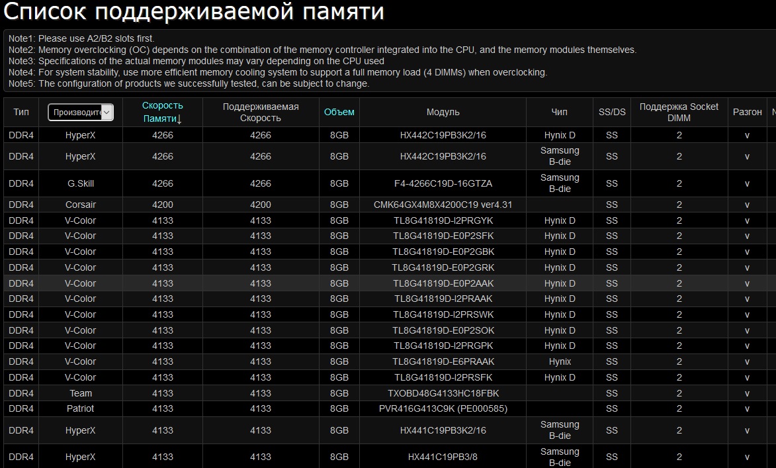Viewport: 776px width, 468px height.
Task: Select module TL8G41819D-I2PRSWK
Action: click(443, 314)
